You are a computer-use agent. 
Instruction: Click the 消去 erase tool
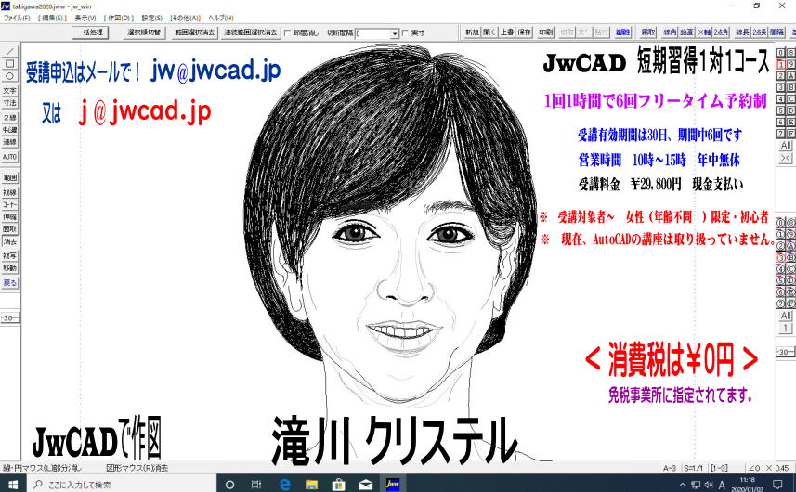tap(10, 241)
